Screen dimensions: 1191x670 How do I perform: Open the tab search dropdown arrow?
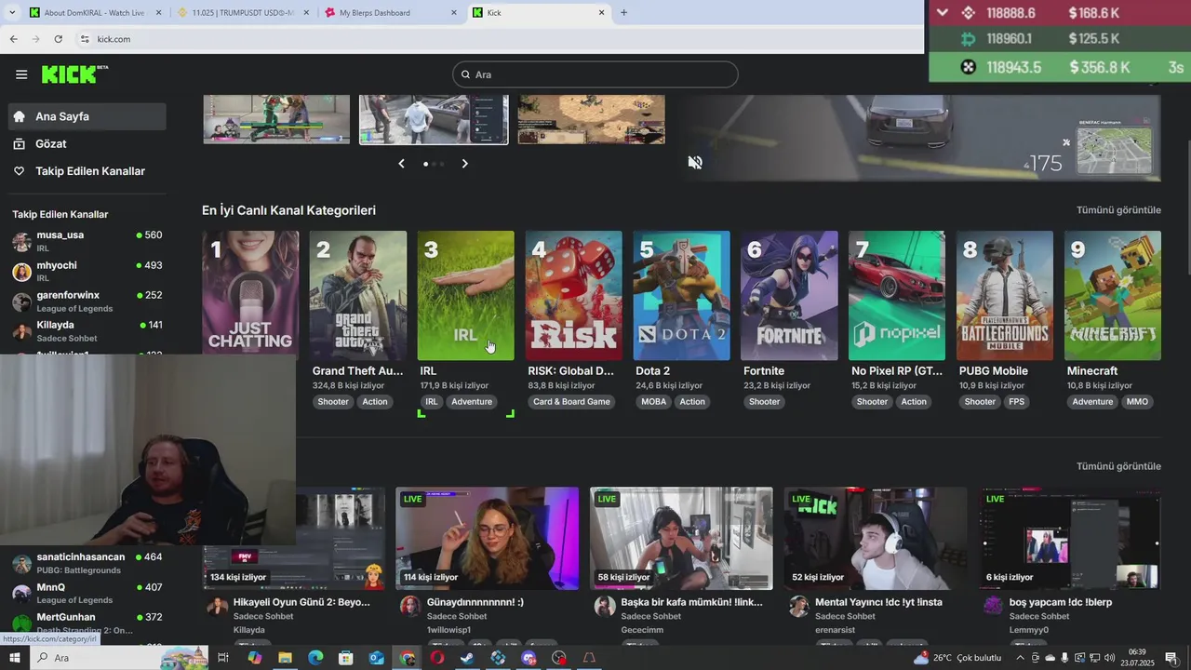point(11,13)
